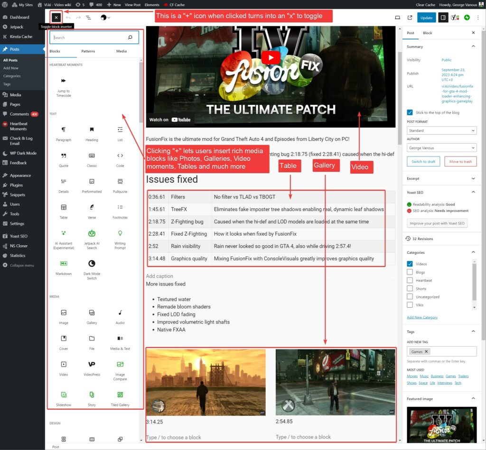Add a Verse block
486x450 pixels.
[92, 211]
